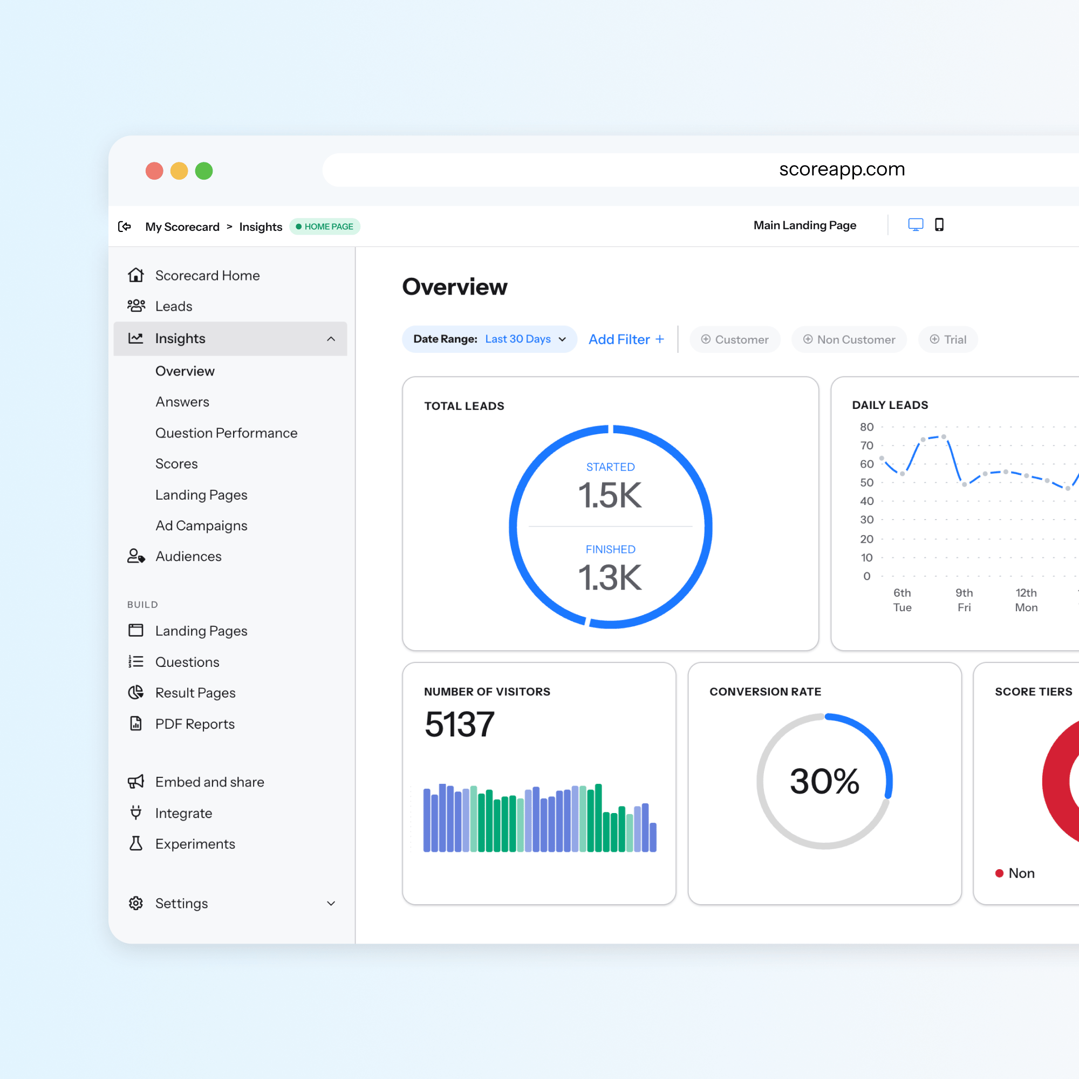
Task: Toggle the Customer filter chip
Action: pyautogui.click(x=734, y=339)
